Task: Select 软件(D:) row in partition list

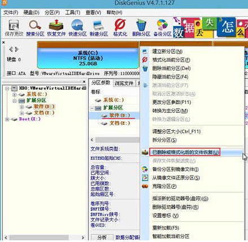Action: pos(114,115)
